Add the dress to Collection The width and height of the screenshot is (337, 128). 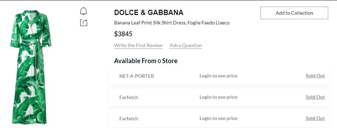click(294, 13)
